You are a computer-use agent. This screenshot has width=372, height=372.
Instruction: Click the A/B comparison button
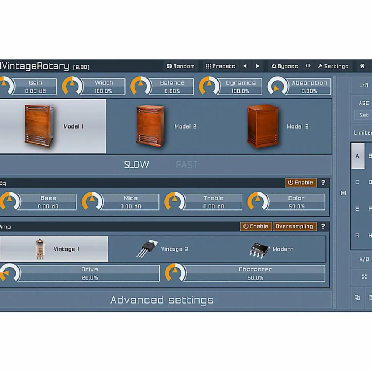click(x=364, y=259)
